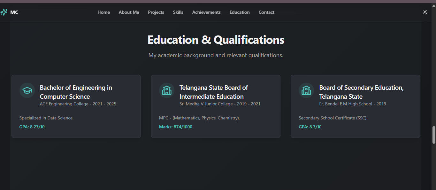Click the Board of Secondary Education title
Screen dimensions: 436x190
click(x=361, y=92)
